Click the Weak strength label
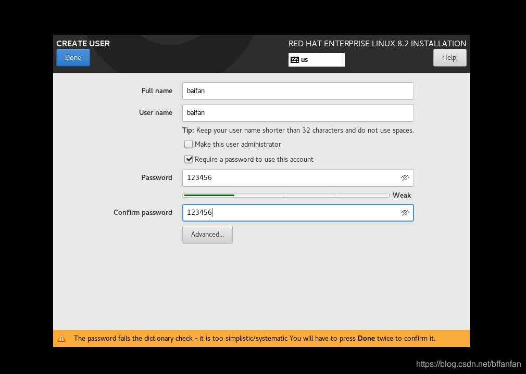526x374 pixels. (402, 195)
